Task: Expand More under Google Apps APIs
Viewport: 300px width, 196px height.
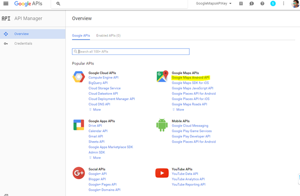Action: (x=95, y=157)
